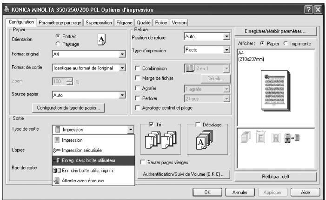
Task: Uncheck the Tri checkbox
Action: click(x=151, y=124)
